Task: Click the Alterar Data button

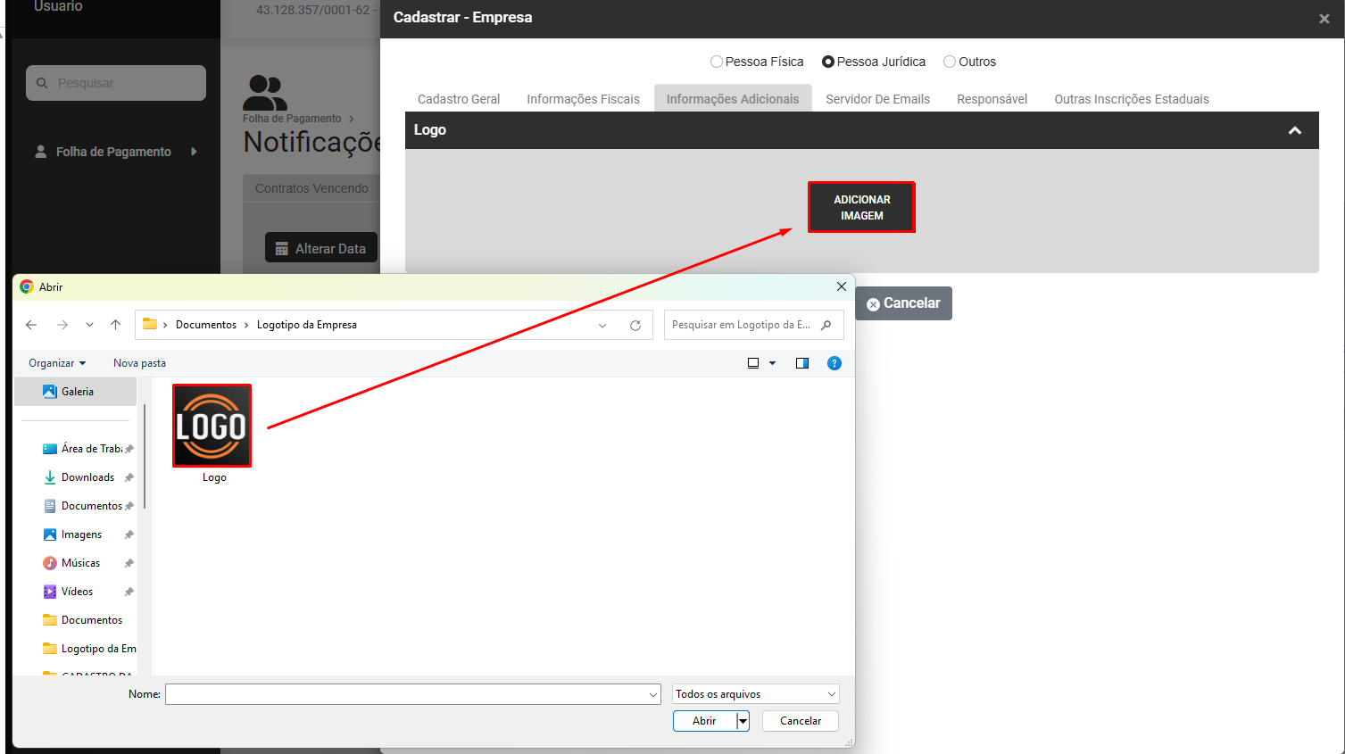Action: click(321, 248)
